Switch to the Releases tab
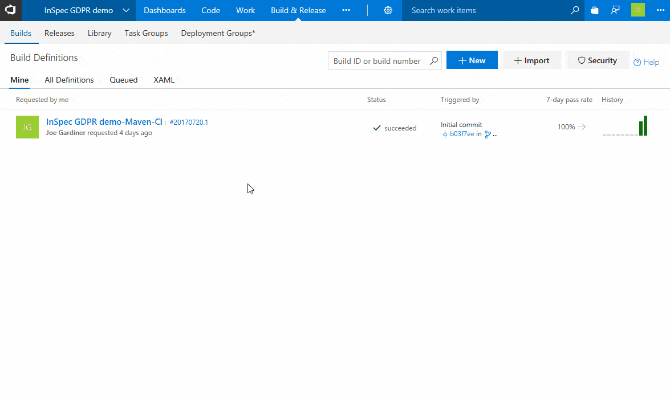 click(x=59, y=33)
